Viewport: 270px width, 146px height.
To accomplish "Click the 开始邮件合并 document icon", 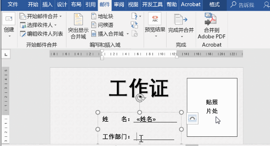I will coord(23,16).
